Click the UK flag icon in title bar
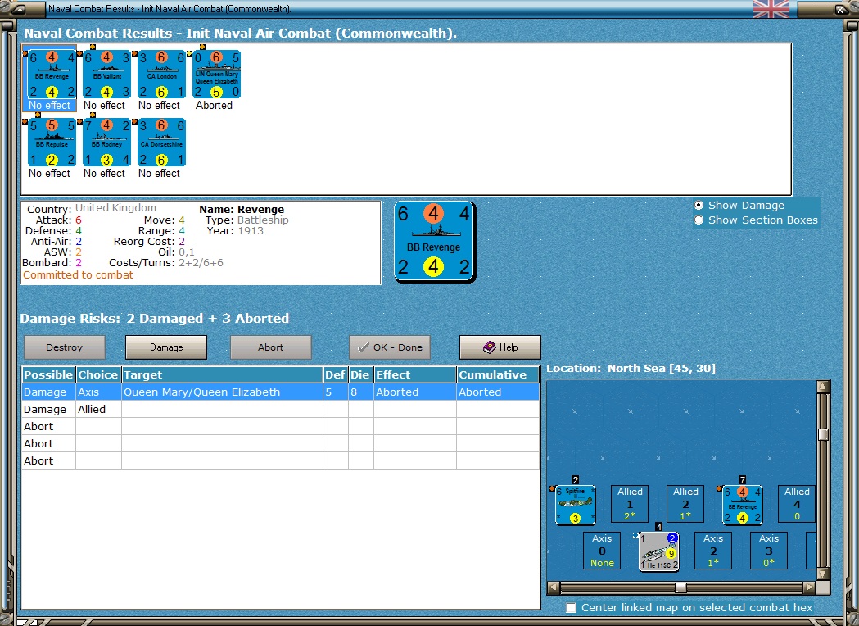The height and width of the screenshot is (626, 859). [x=771, y=9]
